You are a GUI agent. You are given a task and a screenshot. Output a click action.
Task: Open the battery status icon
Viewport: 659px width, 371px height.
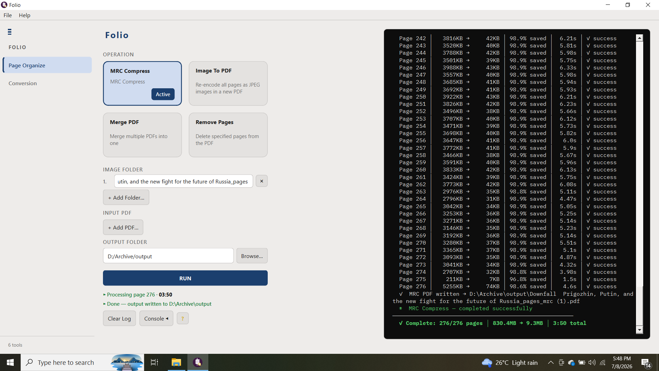pos(582,362)
